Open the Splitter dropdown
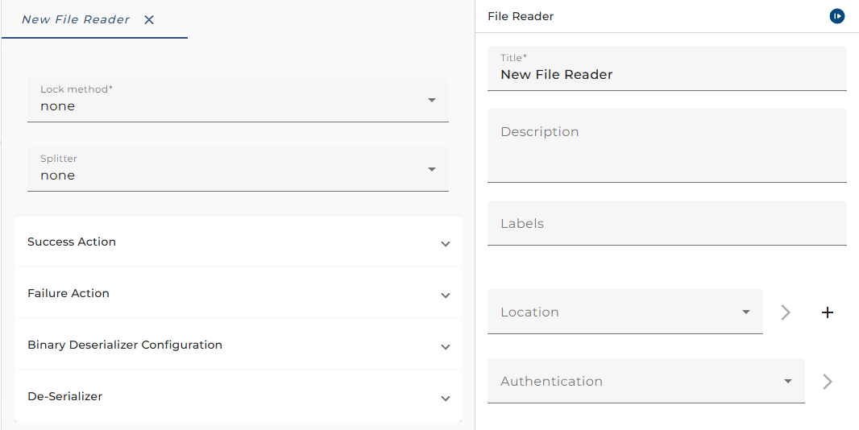Screen dimensions: 859x430 238,169
